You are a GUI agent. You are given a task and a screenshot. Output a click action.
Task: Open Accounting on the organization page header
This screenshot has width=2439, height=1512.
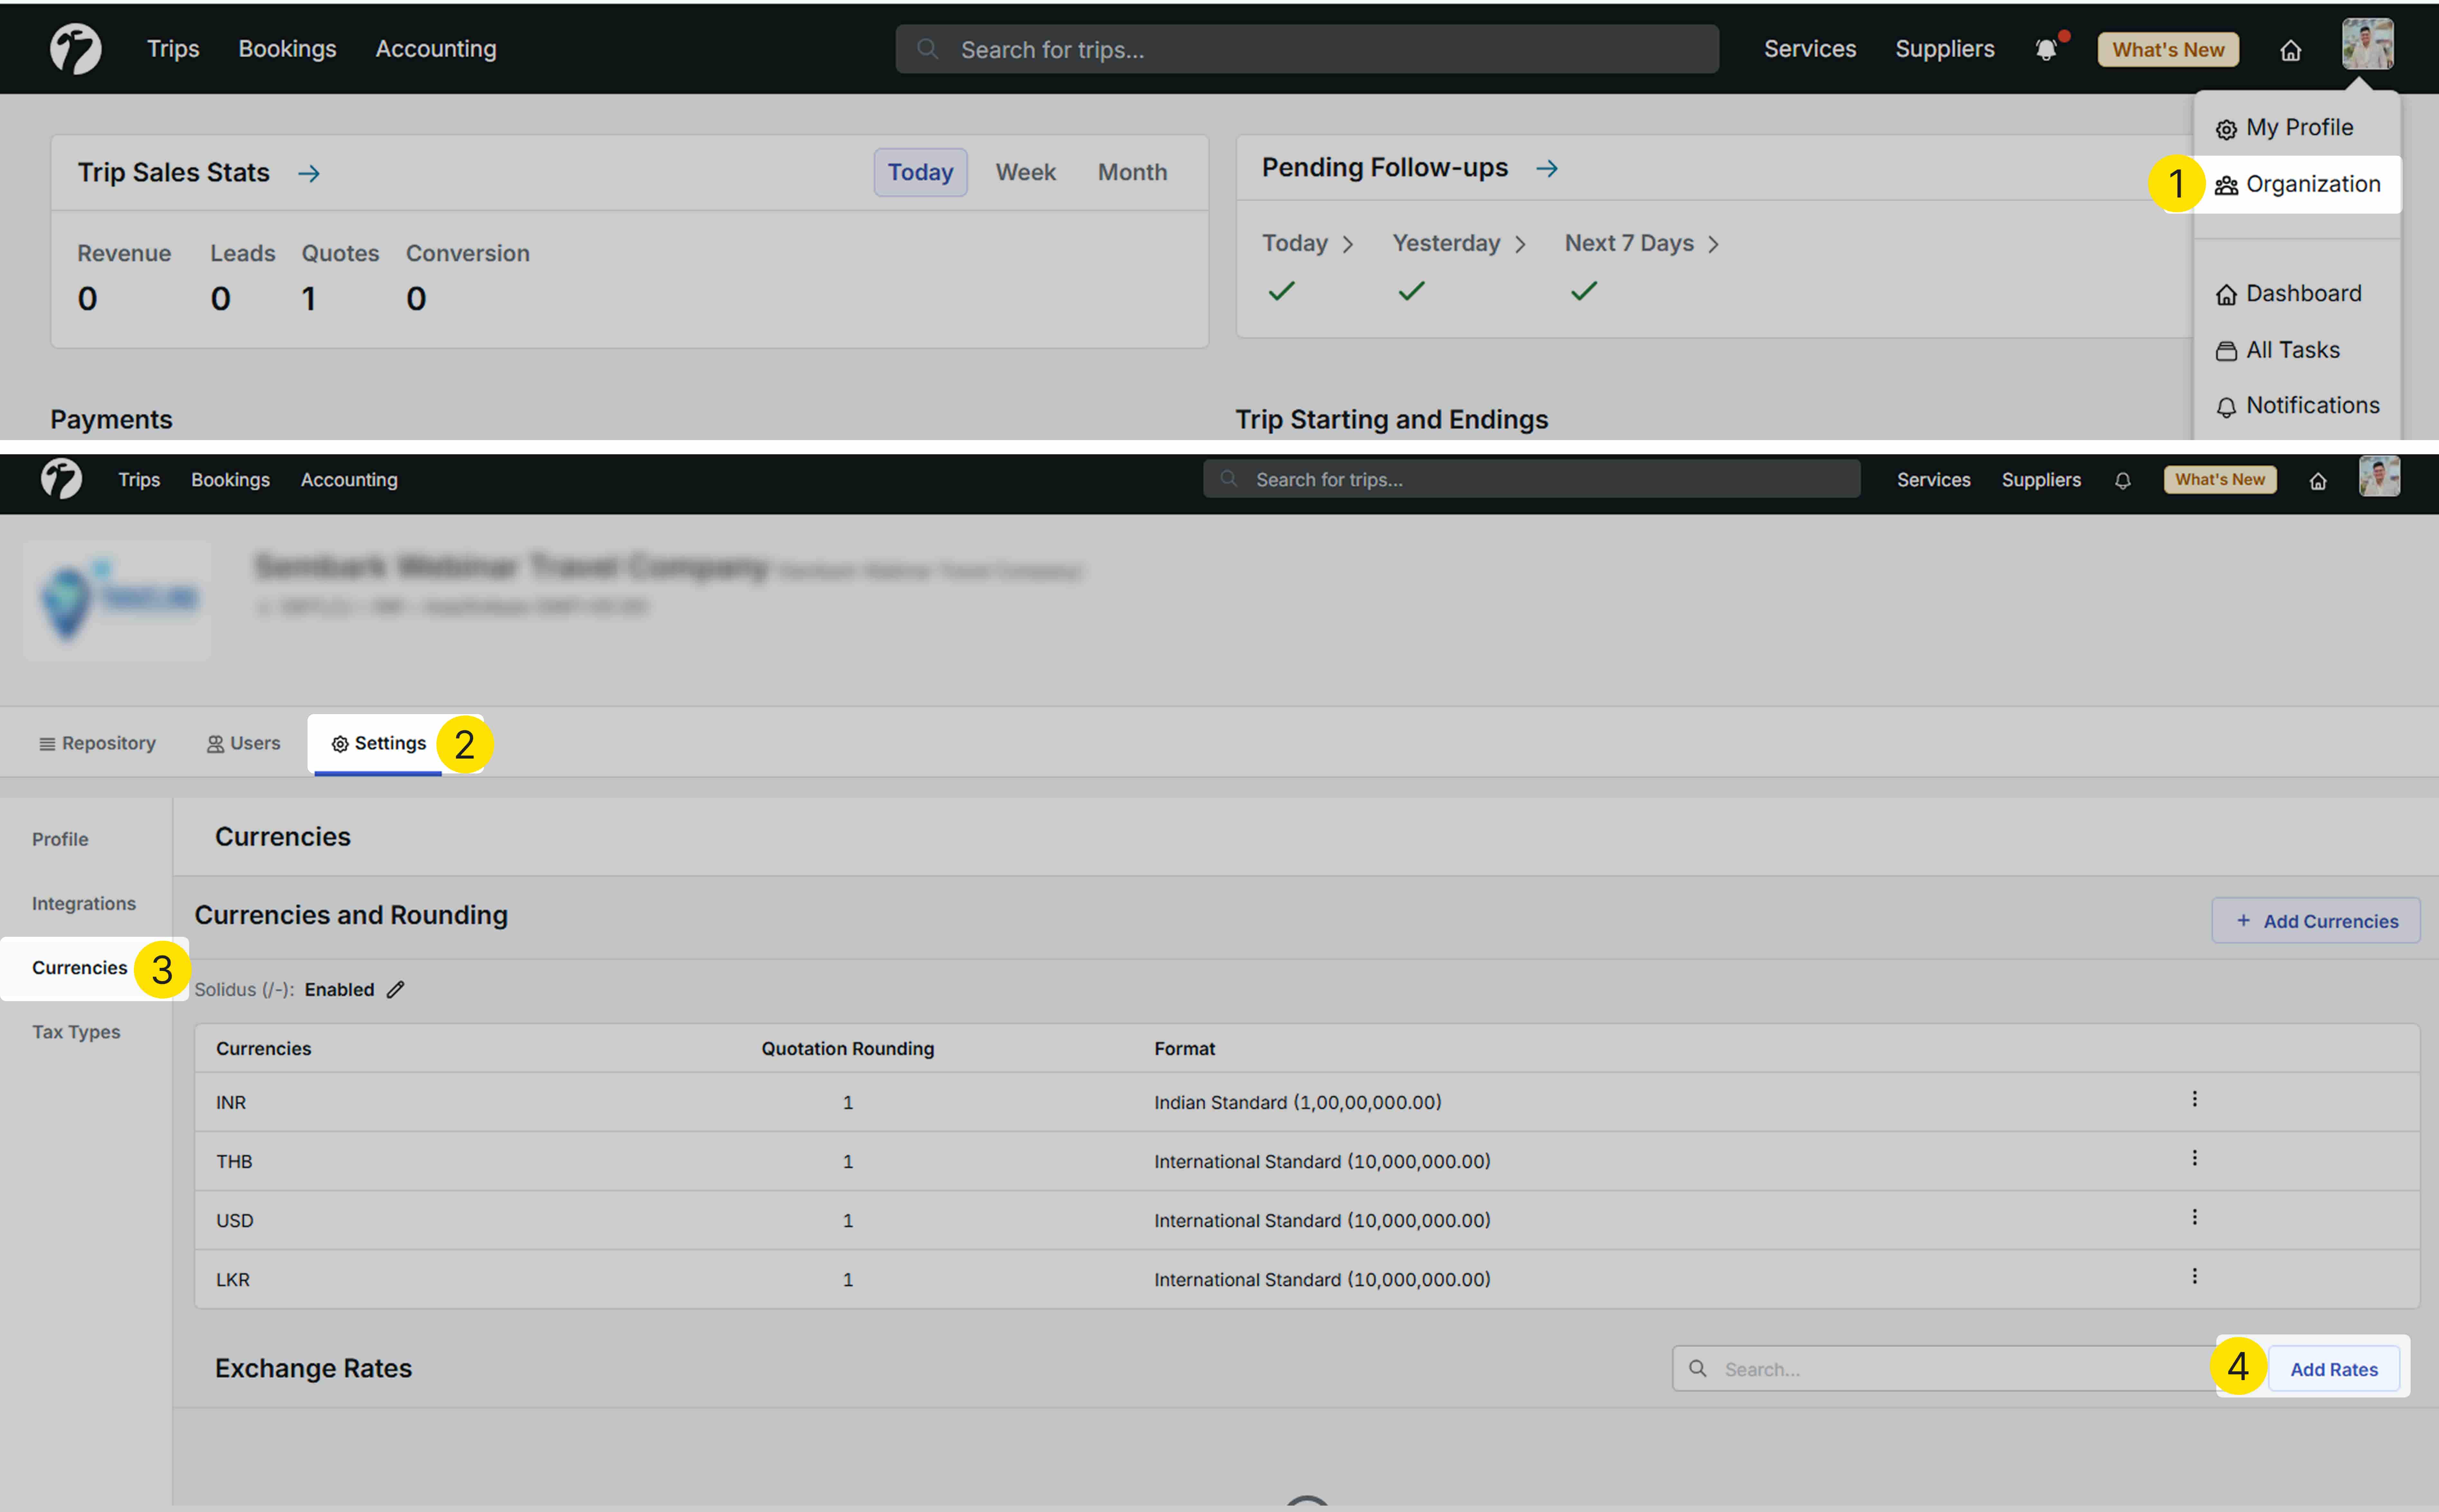349,480
